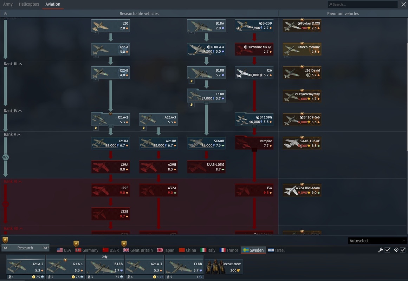
Task: Close the research tree window
Action: tap(403, 4)
